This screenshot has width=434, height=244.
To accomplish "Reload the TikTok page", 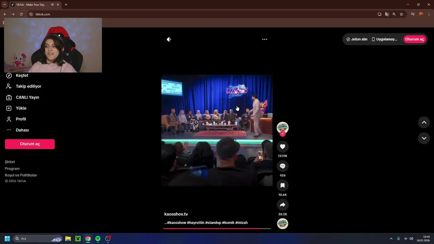I will point(21,14).
